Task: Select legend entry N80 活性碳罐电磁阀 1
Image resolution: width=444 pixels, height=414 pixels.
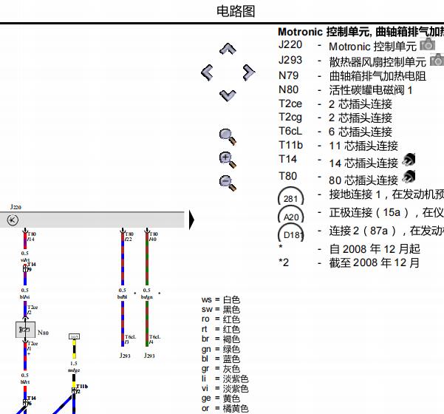Action: pos(345,90)
